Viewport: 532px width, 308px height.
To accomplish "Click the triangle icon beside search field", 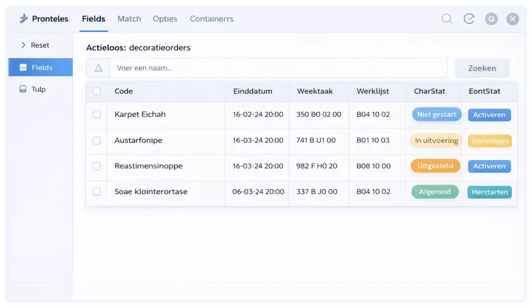I will click(98, 68).
